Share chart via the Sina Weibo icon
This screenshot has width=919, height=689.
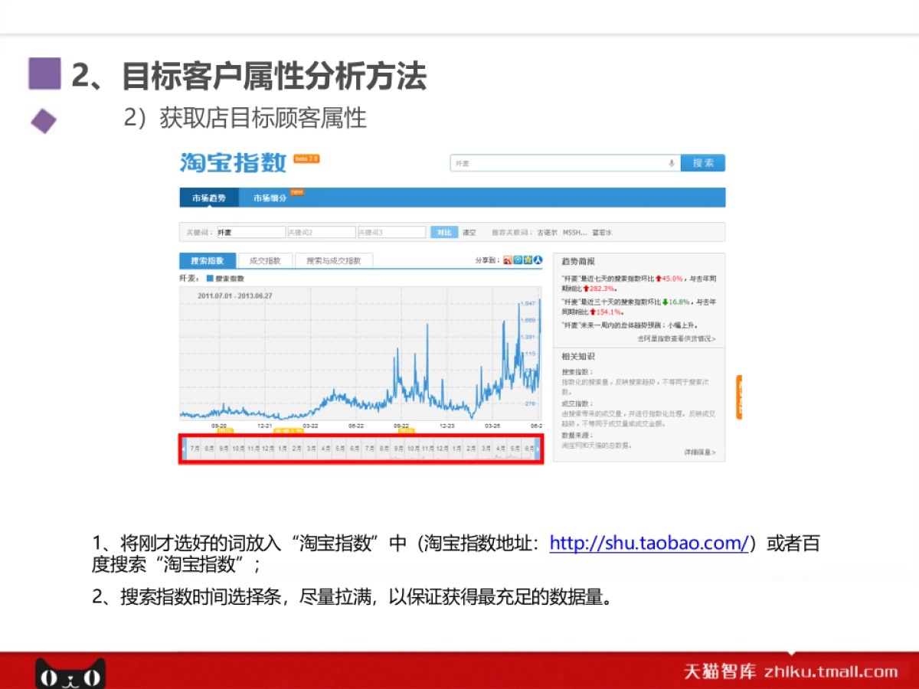coord(509,260)
